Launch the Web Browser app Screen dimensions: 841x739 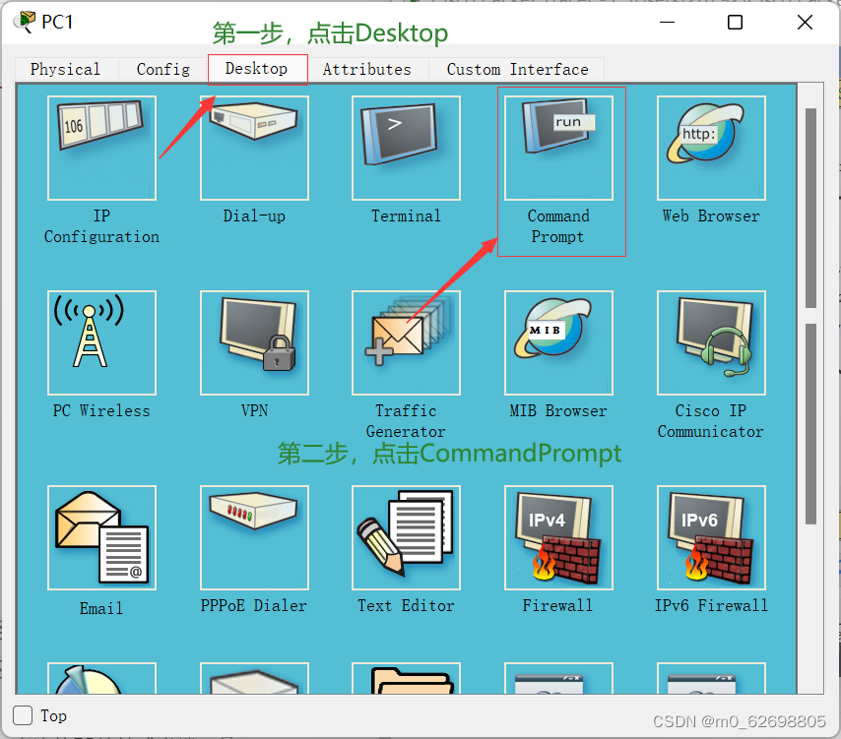coord(711,148)
